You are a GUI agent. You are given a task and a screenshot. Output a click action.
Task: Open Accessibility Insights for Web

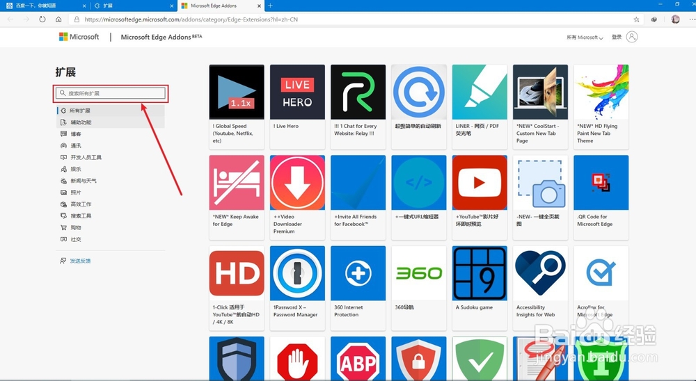[540, 288]
